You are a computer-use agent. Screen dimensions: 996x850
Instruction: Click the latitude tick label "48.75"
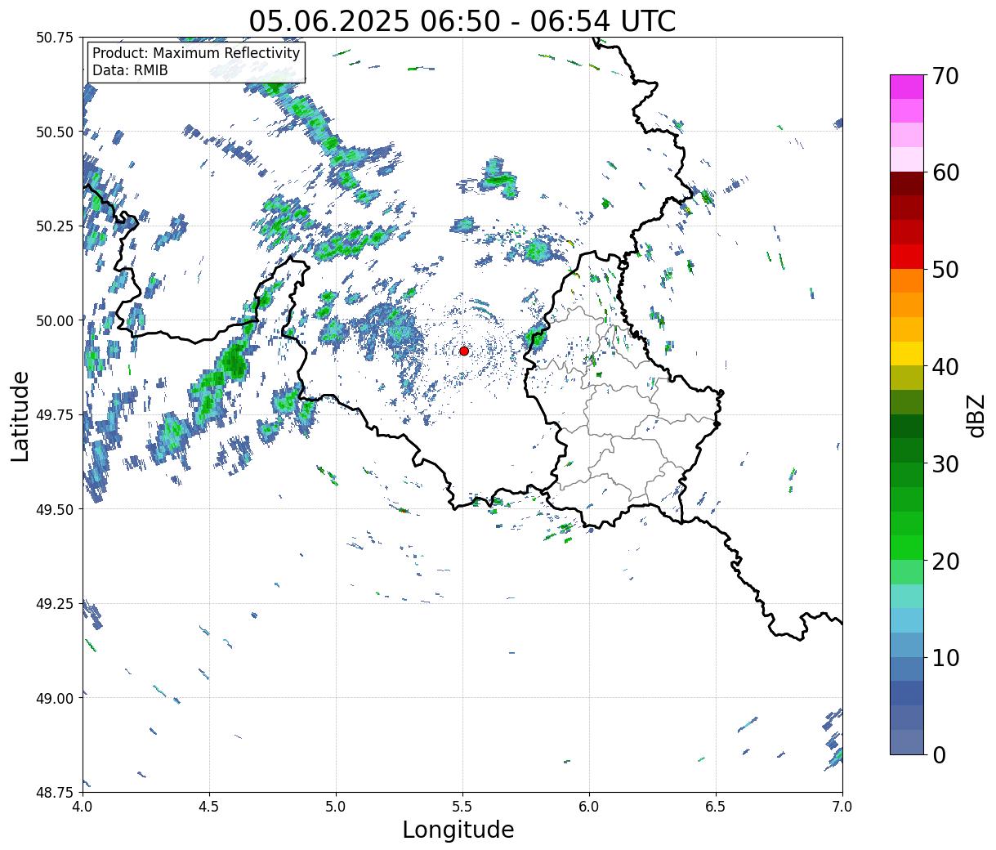click(55, 792)
